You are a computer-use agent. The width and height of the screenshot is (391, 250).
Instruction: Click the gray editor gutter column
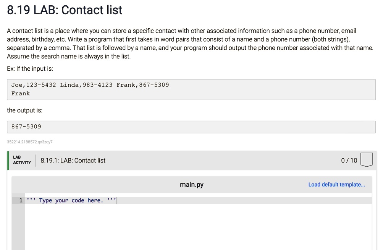click(x=19, y=222)
